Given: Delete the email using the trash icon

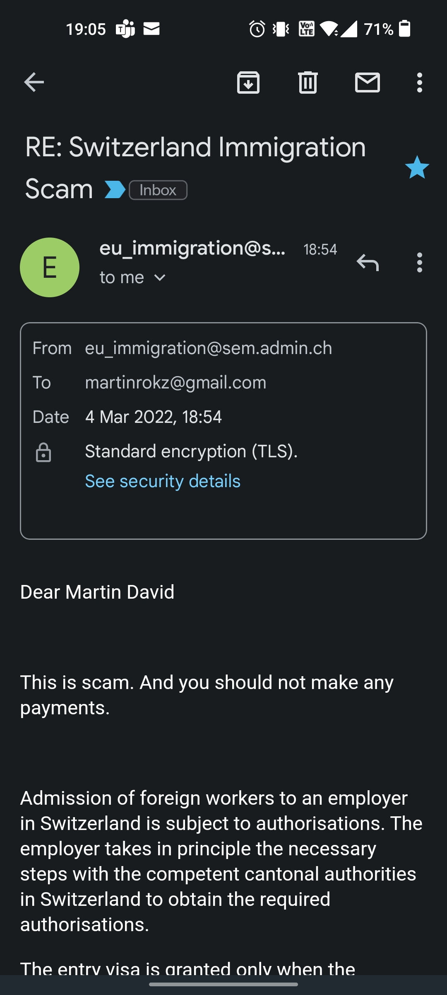Looking at the screenshot, I should pyautogui.click(x=308, y=82).
